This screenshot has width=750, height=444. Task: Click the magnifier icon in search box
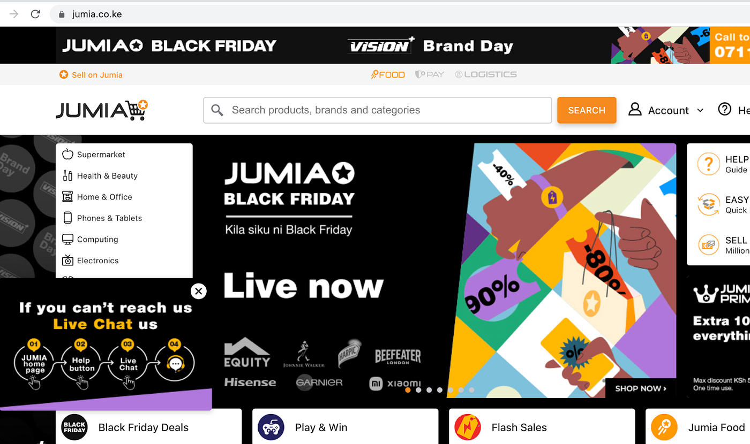(217, 110)
